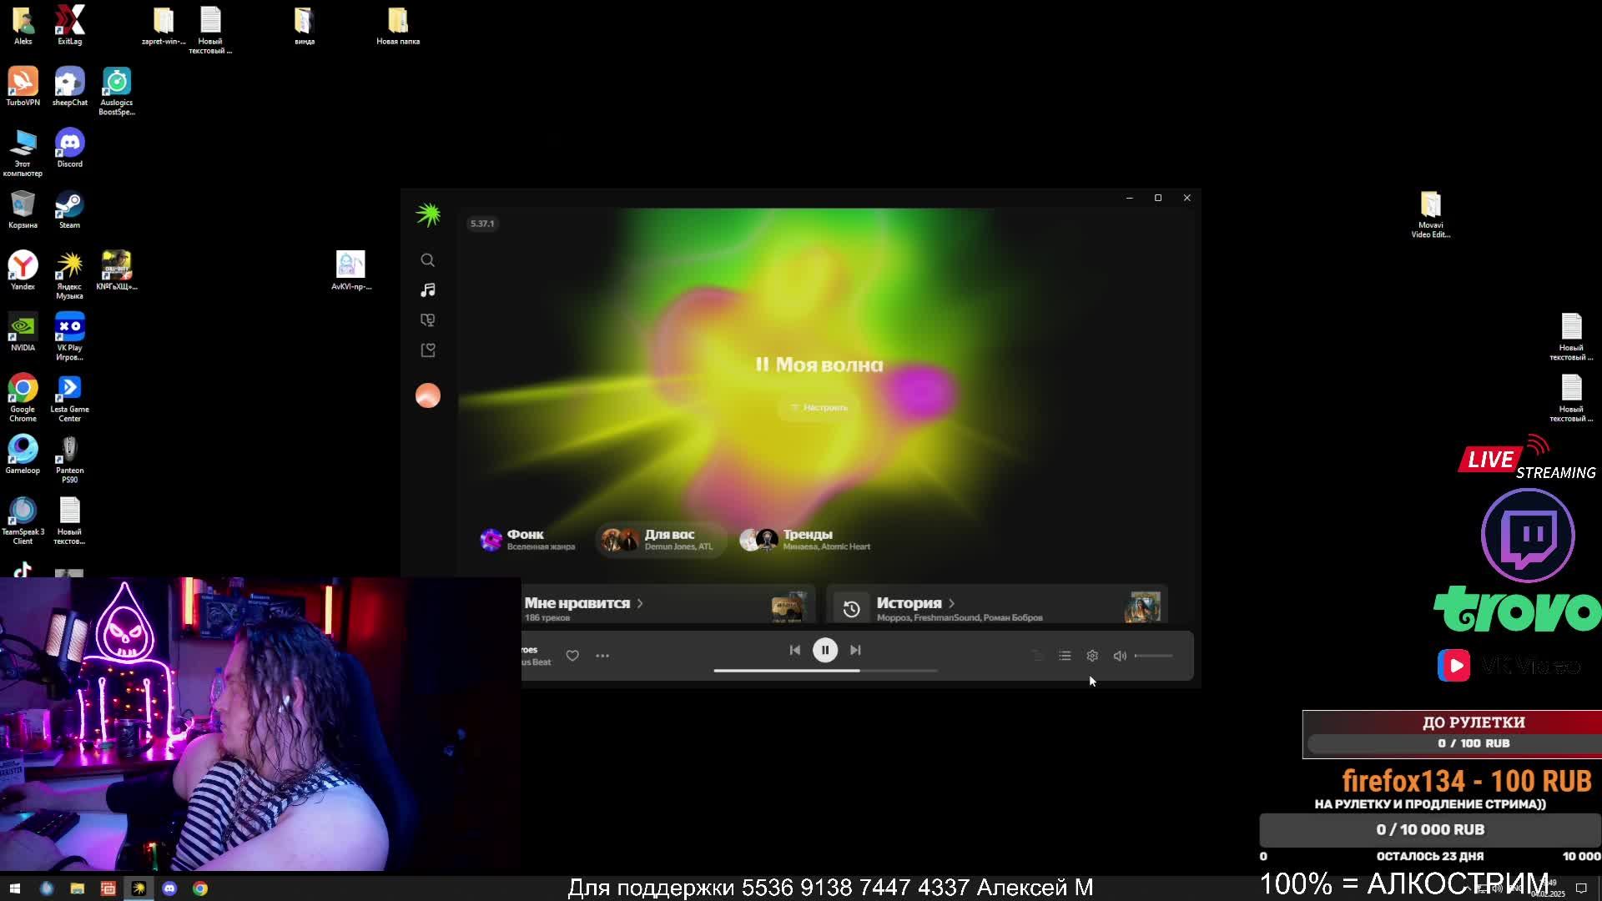Pause Моя волна via its title
The image size is (1602, 901).
pos(819,365)
